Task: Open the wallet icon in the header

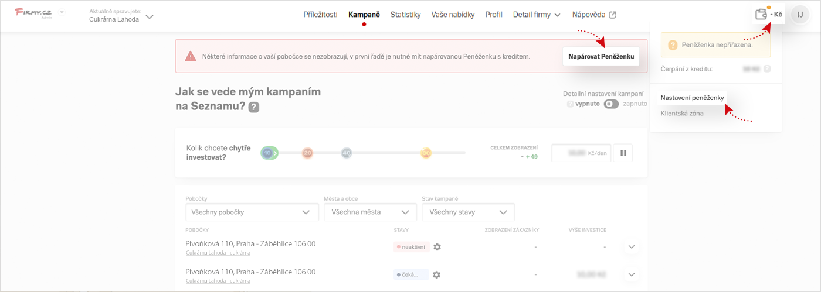Action: (761, 15)
